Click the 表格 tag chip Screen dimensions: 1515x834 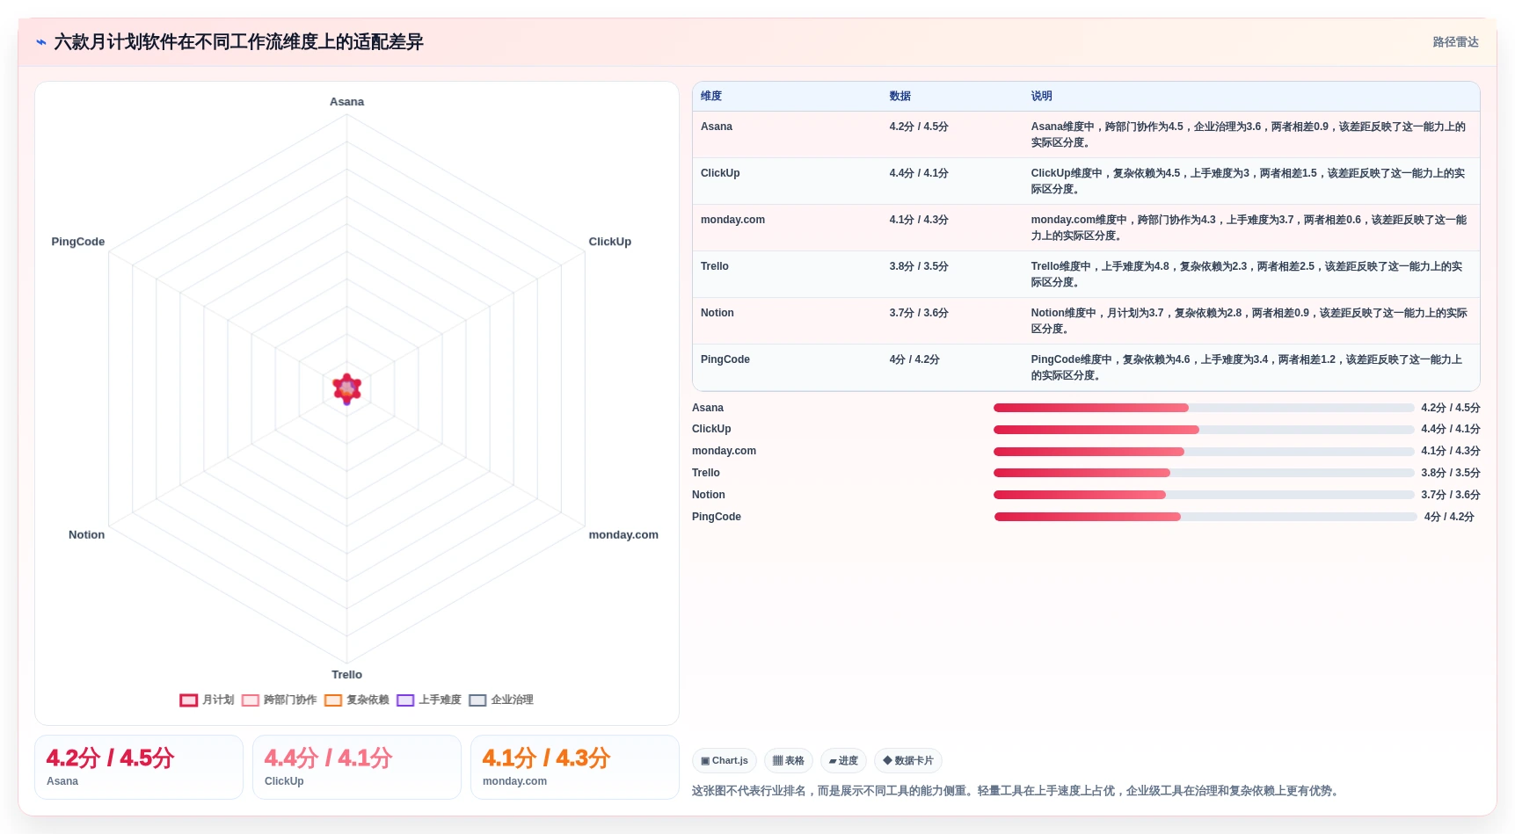(x=789, y=761)
